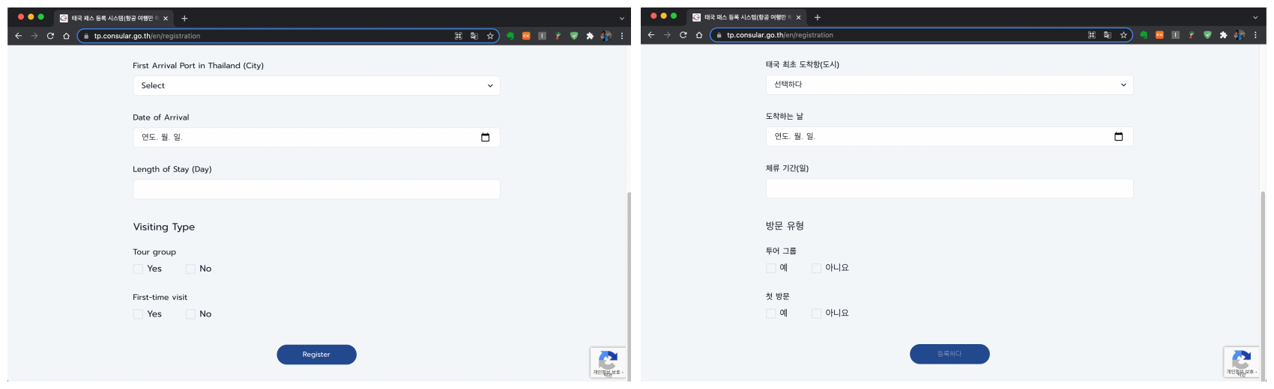1274x389 pixels.
Task: Go back in the left browser window
Action: coord(18,36)
